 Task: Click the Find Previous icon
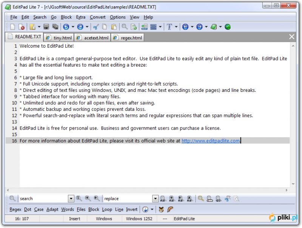[97, 198]
